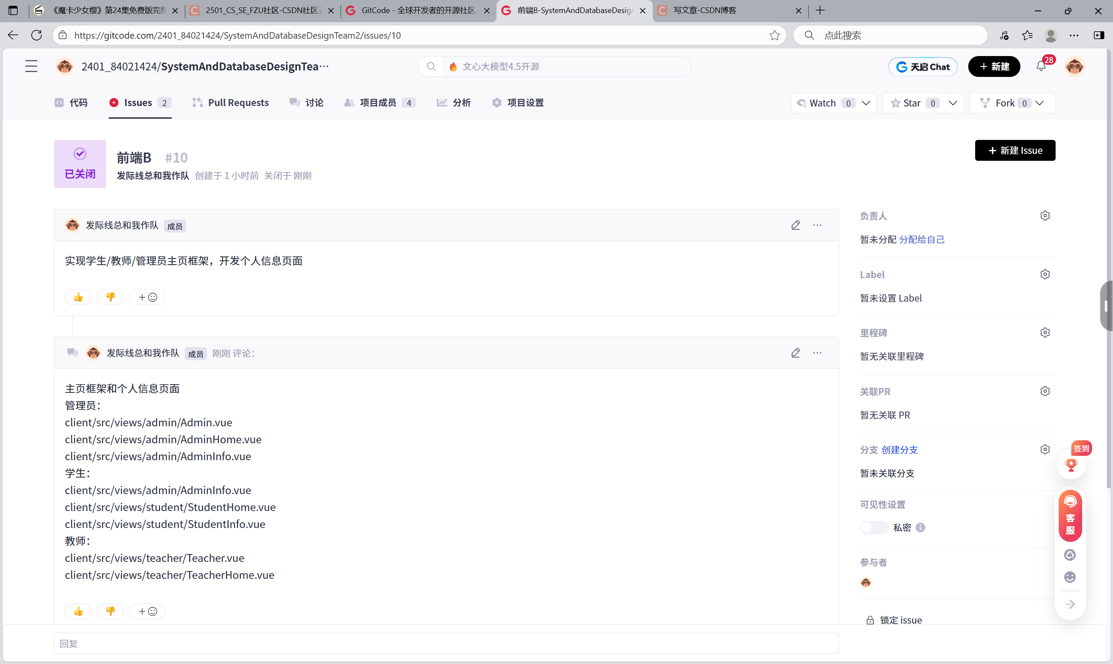
Task: Click the 创建分支 link
Action: click(x=899, y=450)
